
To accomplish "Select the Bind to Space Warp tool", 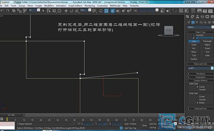I will pyautogui.click(x=25, y=11).
